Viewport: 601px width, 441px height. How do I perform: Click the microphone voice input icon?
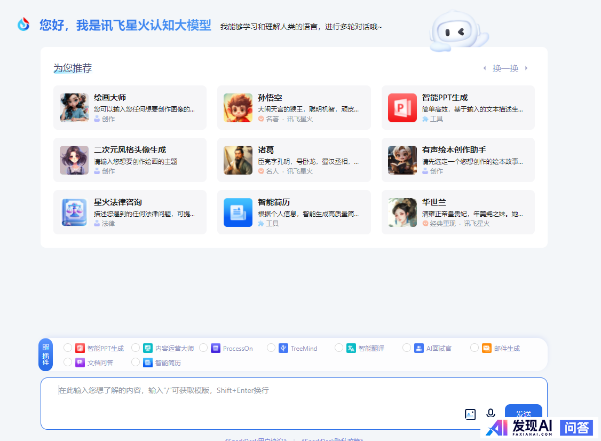[x=491, y=414]
